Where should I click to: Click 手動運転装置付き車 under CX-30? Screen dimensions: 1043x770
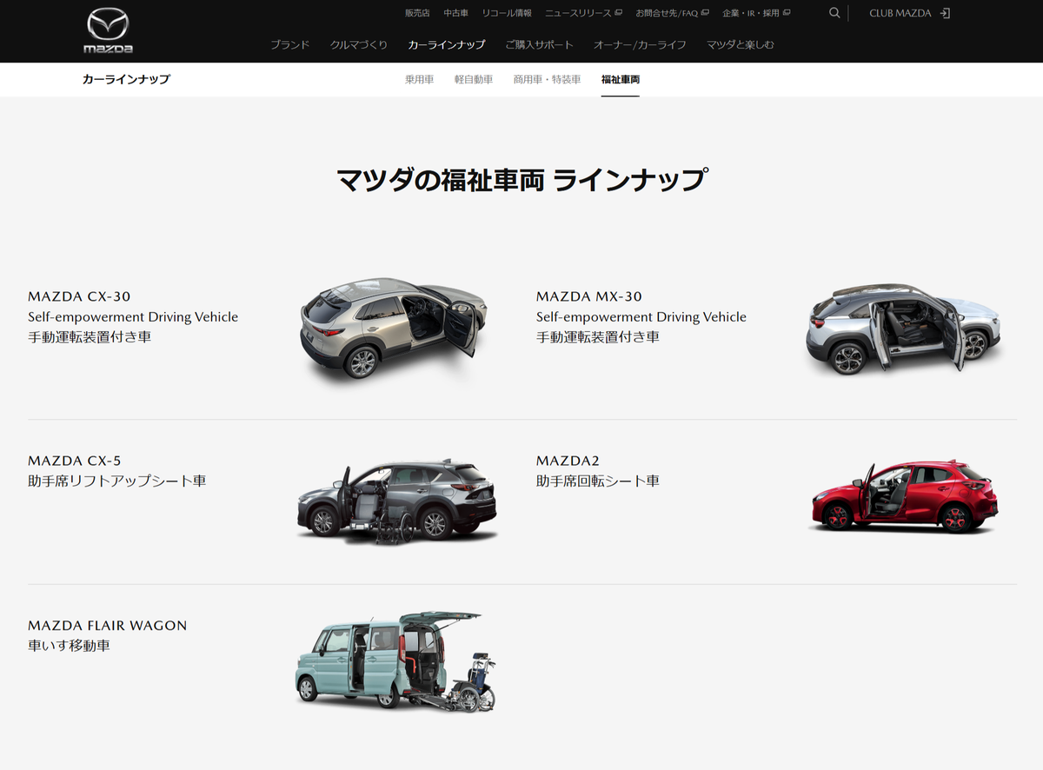90,336
